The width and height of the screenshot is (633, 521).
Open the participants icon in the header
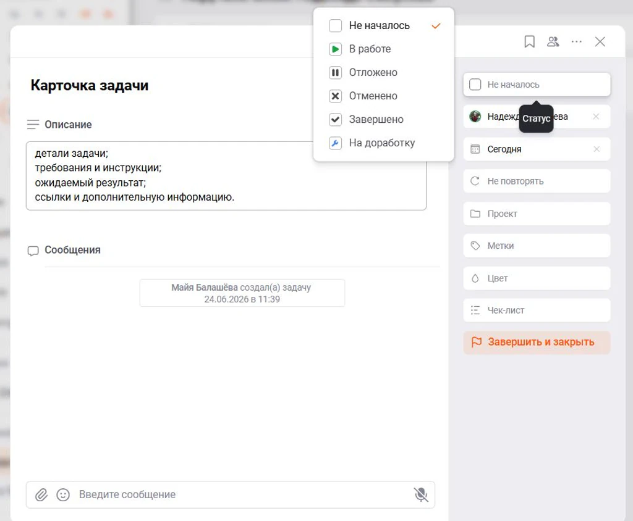pos(553,41)
